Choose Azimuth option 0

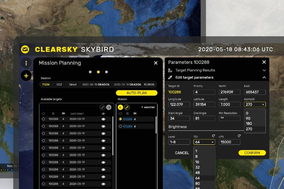255,113
